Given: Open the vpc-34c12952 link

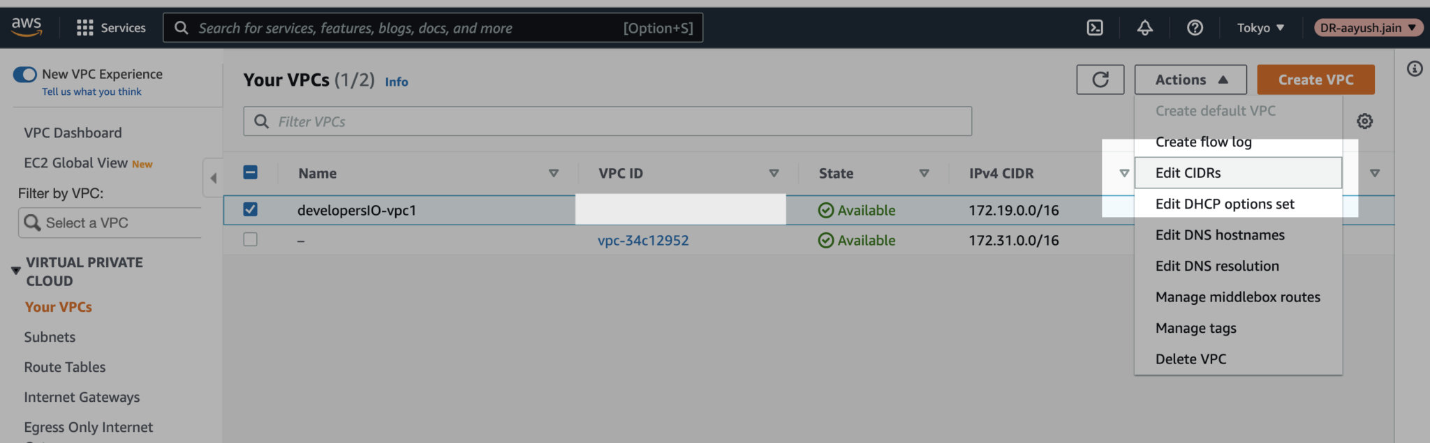Looking at the screenshot, I should pos(642,239).
